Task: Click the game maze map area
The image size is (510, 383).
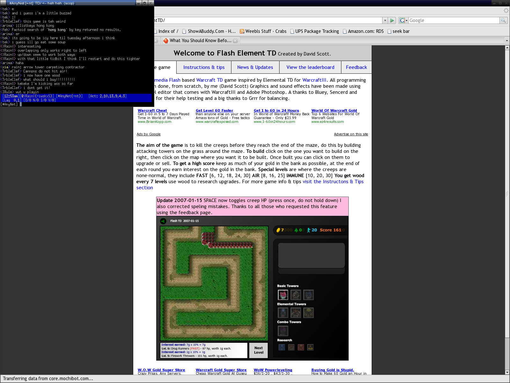Action: click(214, 283)
